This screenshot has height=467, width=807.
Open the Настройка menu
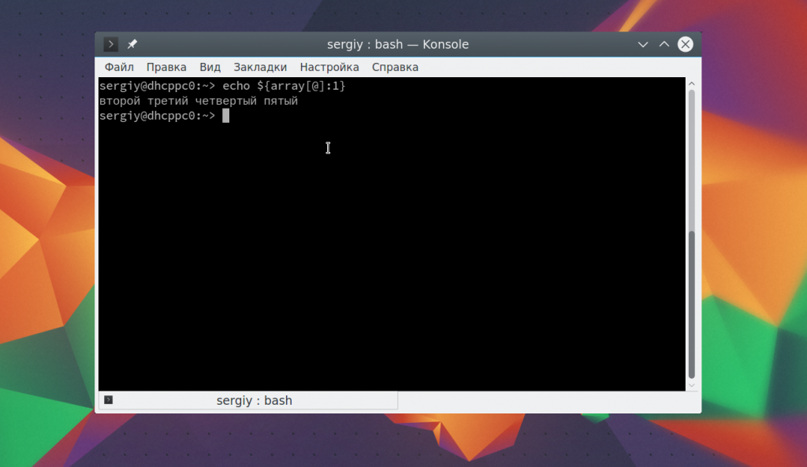pos(329,67)
